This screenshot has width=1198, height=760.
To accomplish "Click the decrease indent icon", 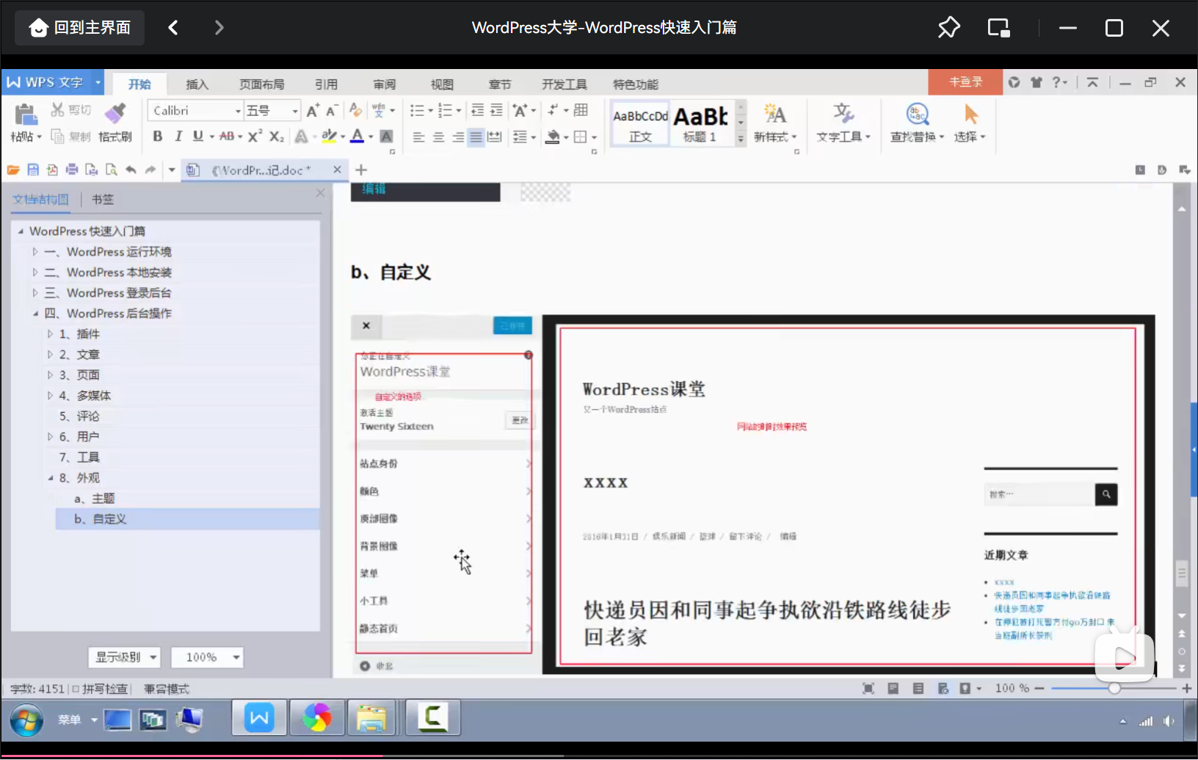I will click(477, 110).
